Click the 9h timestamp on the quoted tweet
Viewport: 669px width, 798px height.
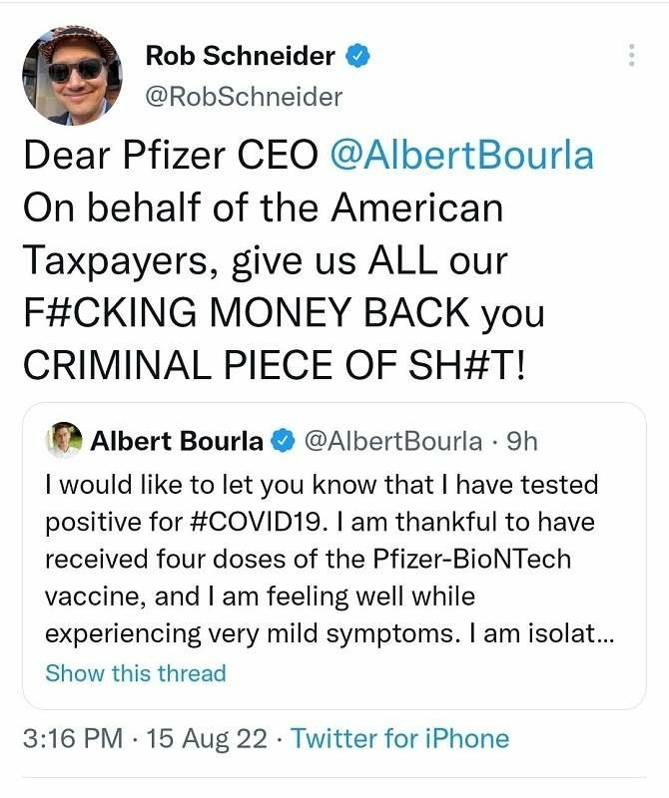[521, 441]
